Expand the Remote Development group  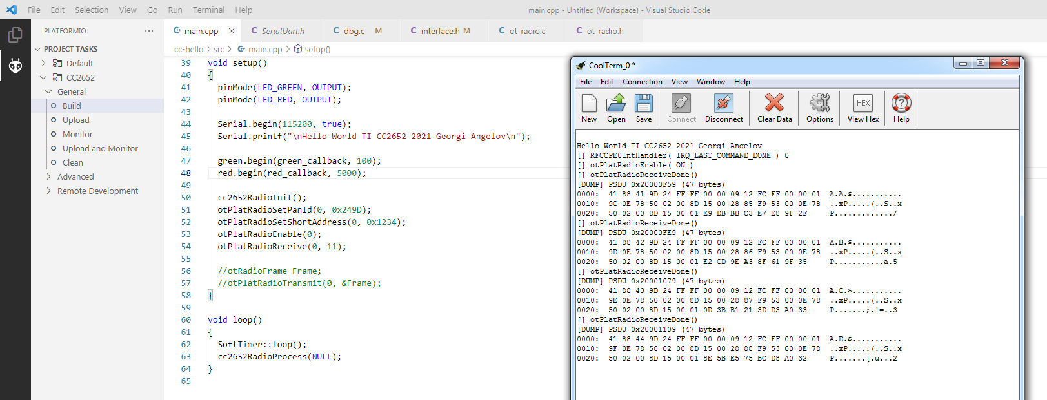pos(48,191)
